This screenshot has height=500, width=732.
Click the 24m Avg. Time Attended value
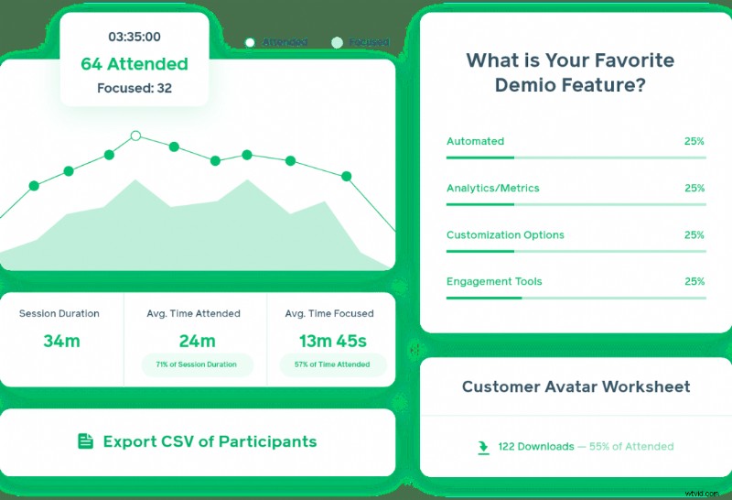point(197,342)
